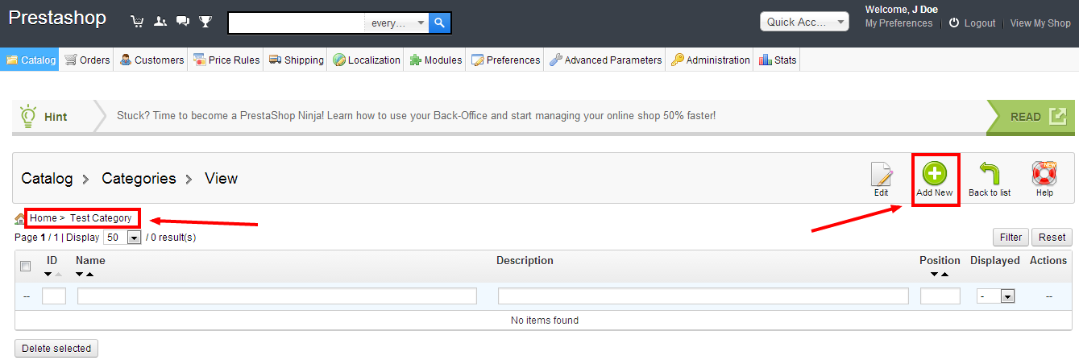The height and width of the screenshot is (364, 1079).
Task: Click the Description filter input field
Action: [x=703, y=296]
